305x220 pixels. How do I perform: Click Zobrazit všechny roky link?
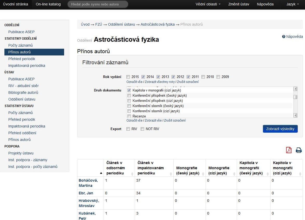pyautogui.click(x=160, y=82)
